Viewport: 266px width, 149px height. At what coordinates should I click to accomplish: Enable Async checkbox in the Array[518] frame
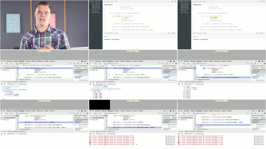point(83,68)
